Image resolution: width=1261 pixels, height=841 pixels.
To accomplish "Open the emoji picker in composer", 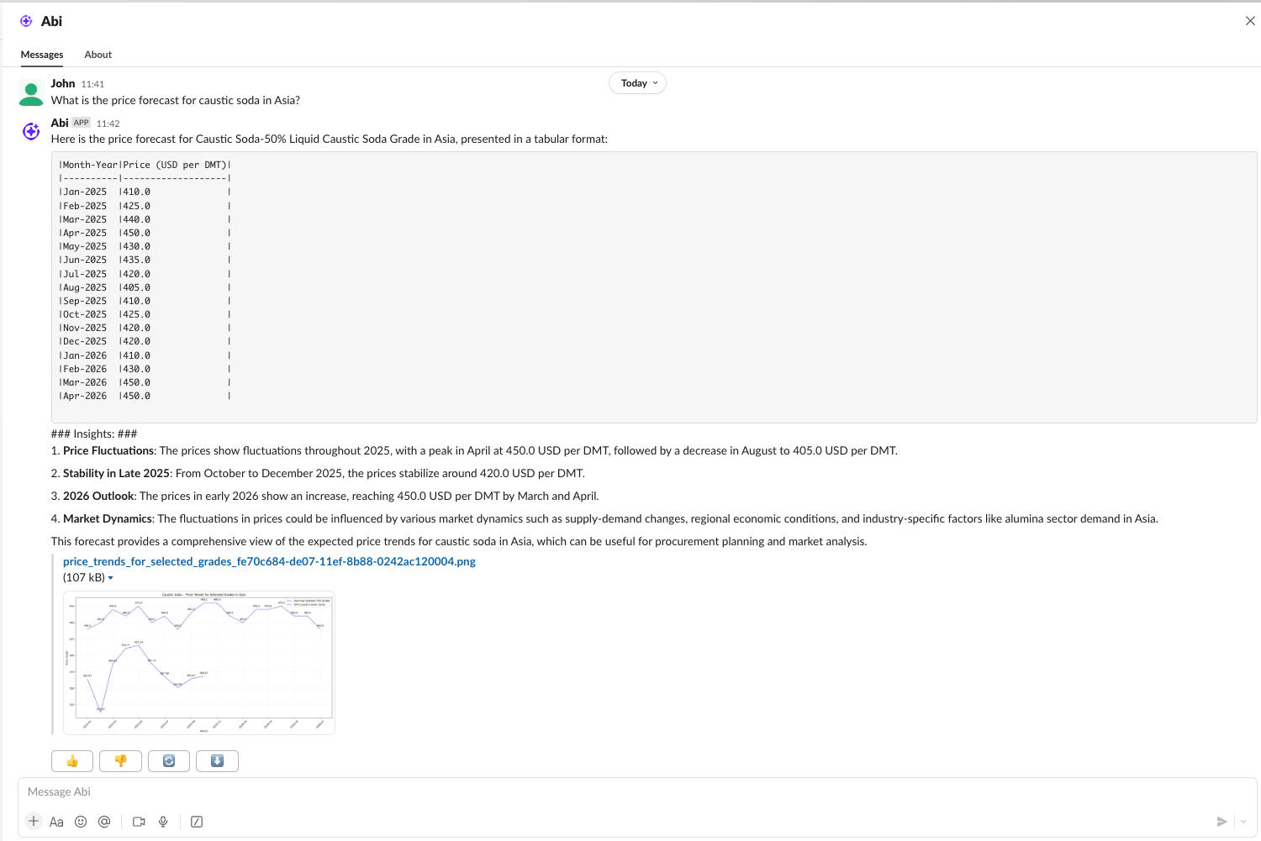I will point(81,822).
